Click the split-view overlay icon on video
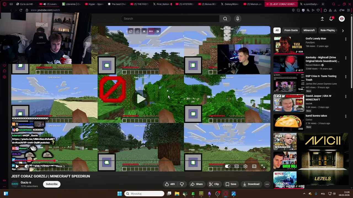The image size is (353, 198). point(157,31)
